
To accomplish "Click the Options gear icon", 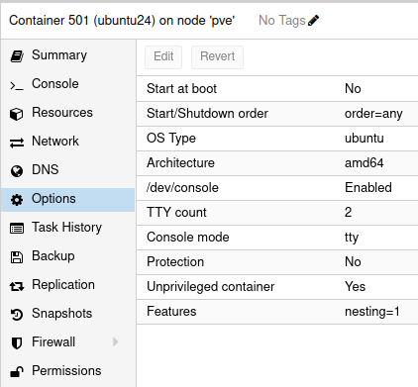I will click(x=17, y=200).
